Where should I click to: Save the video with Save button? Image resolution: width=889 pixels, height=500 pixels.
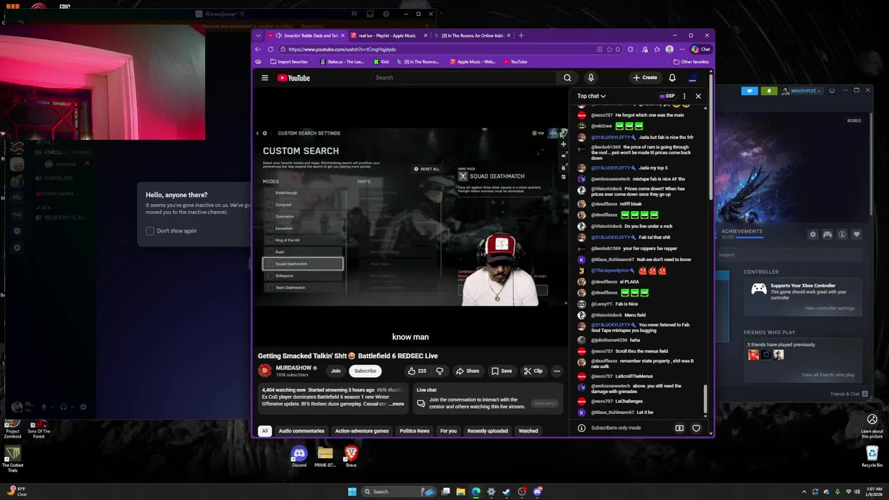coord(501,371)
